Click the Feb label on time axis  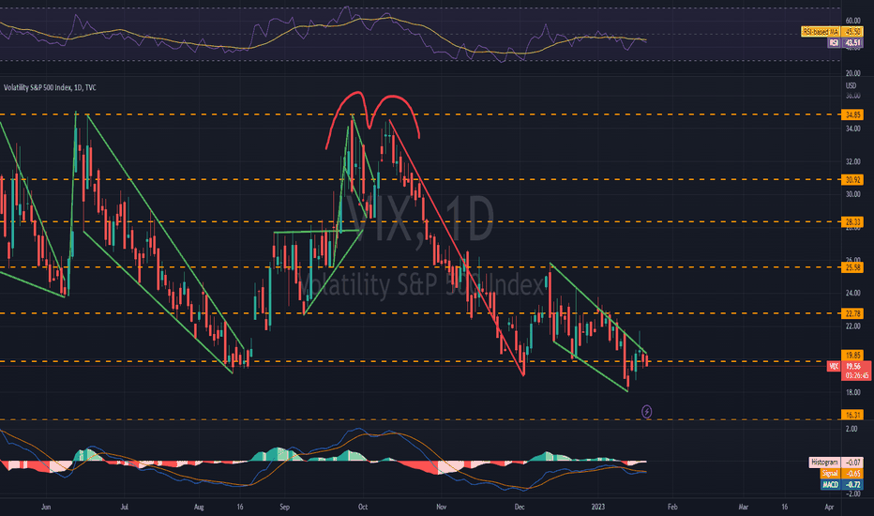[x=672, y=507]
